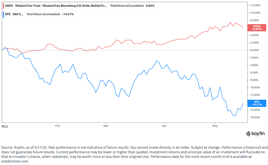Click the -18.00% y-axis label
Viewport: 268px width, 165px height.
click(255, 117)
